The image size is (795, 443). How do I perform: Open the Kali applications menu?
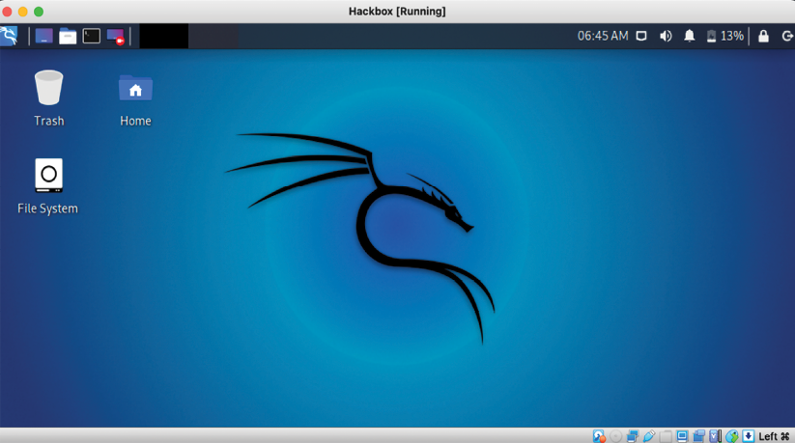(9, 36)
